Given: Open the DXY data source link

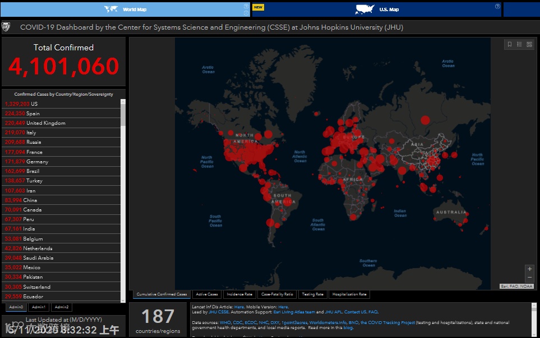Looking at the screenshot, I should pyautogui.click(x=275, y=322).
